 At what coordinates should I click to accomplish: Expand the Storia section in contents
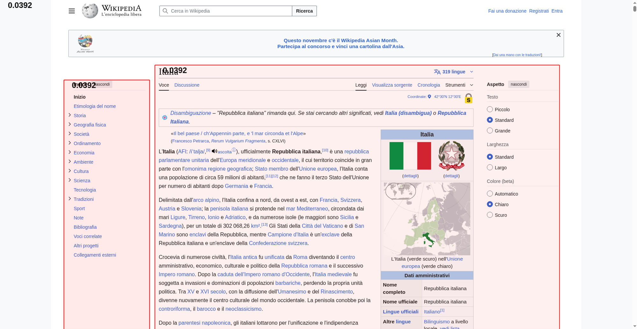(70, 115)
